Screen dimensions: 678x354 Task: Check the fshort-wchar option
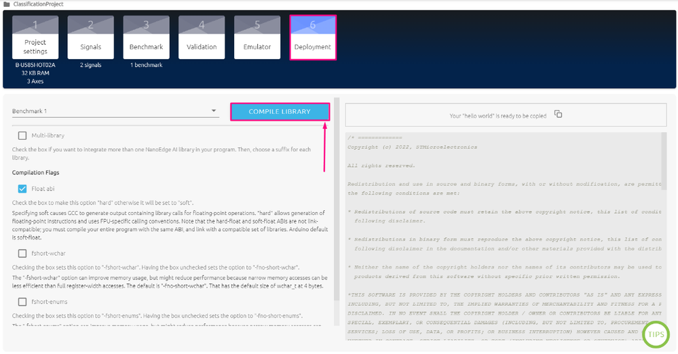pyautogui.click(x=22, y=253)
